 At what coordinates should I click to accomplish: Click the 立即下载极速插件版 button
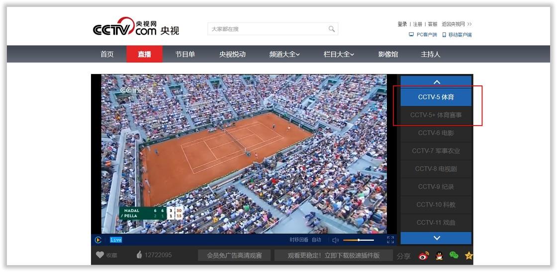[334, 255]
